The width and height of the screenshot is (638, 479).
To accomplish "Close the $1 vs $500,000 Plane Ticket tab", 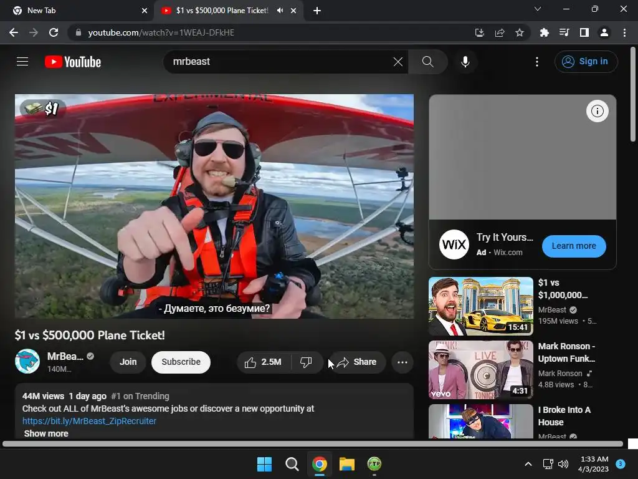I will click(293, 11).
